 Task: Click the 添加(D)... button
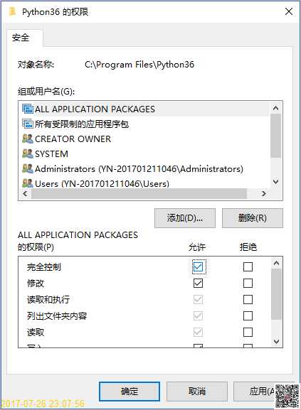[x=185, y=218]
